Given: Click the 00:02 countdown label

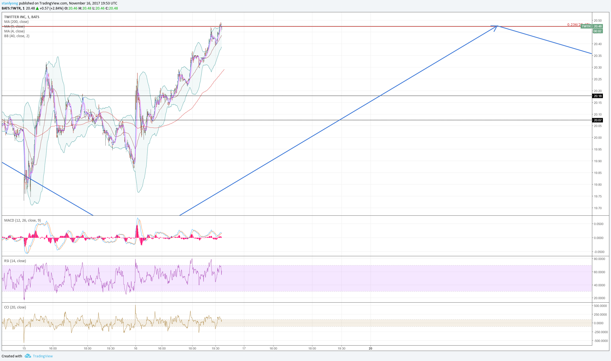Looking at the screenshot, I should [598, 31].
